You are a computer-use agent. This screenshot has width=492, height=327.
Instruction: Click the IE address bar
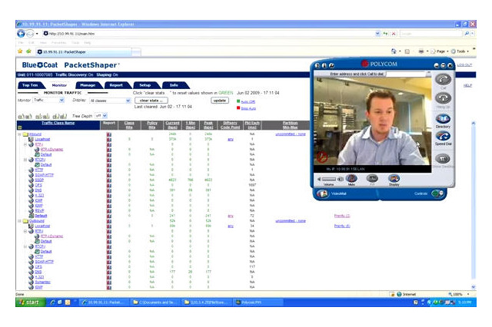[x=210, y=34]
